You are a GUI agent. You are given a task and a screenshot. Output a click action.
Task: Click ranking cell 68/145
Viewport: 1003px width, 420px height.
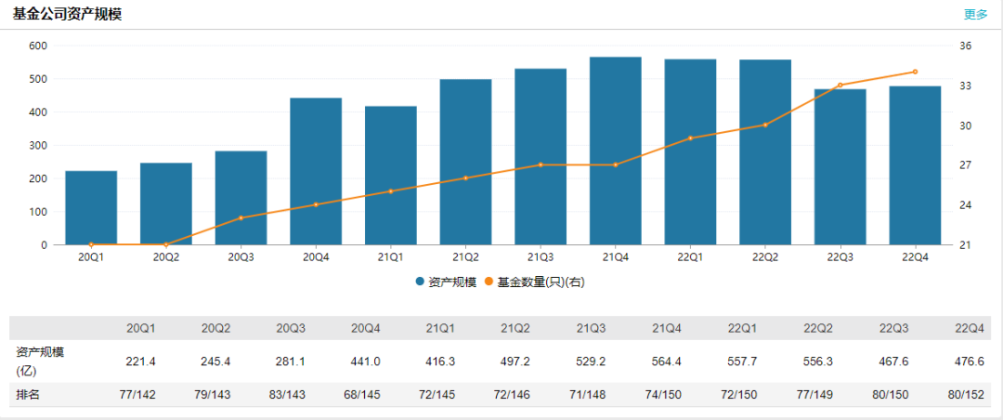(x=363, y=395)
